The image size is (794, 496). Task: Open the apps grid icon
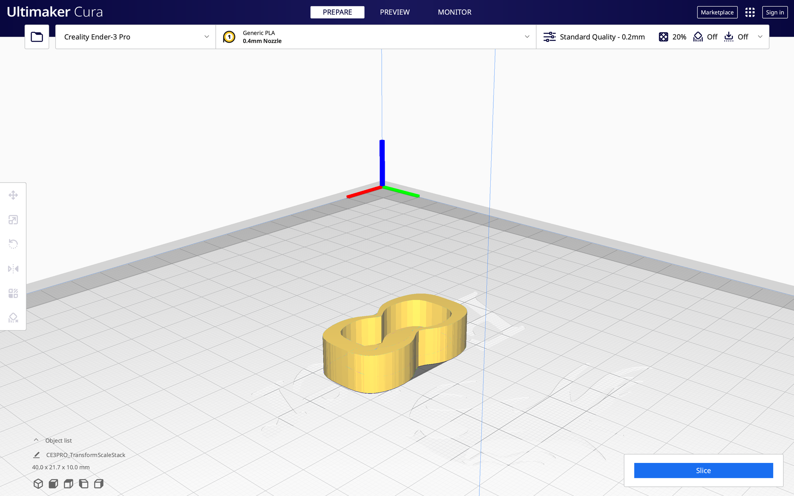pyautogui.click(x=750, y=12)
